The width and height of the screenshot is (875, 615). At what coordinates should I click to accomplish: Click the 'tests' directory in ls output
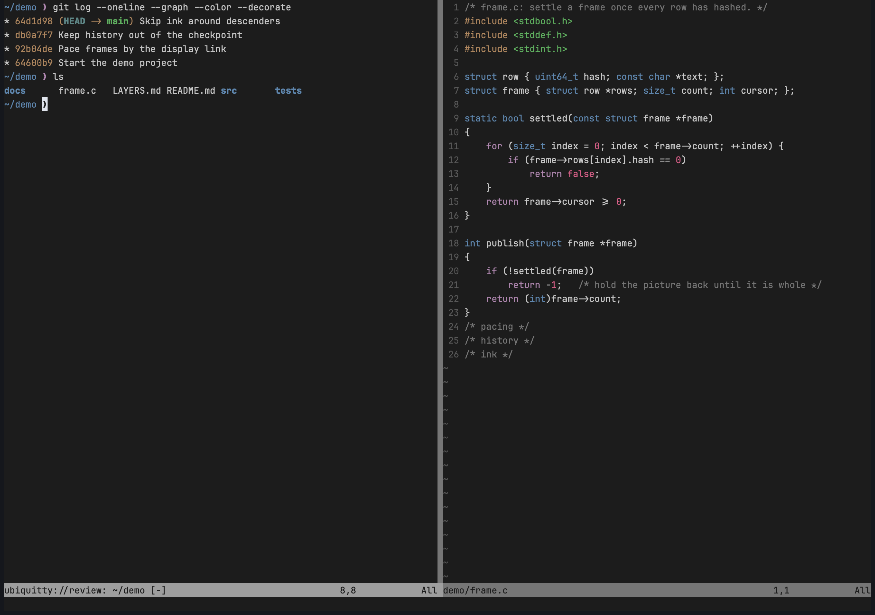pyautogui.click(x=288, y=91)
